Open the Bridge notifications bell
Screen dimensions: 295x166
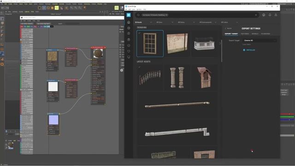(270, 15)
